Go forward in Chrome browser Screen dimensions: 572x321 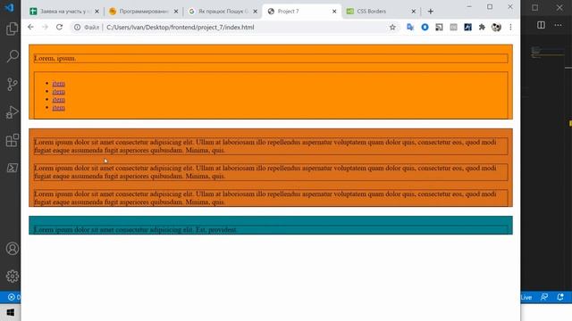pos(45,28)
